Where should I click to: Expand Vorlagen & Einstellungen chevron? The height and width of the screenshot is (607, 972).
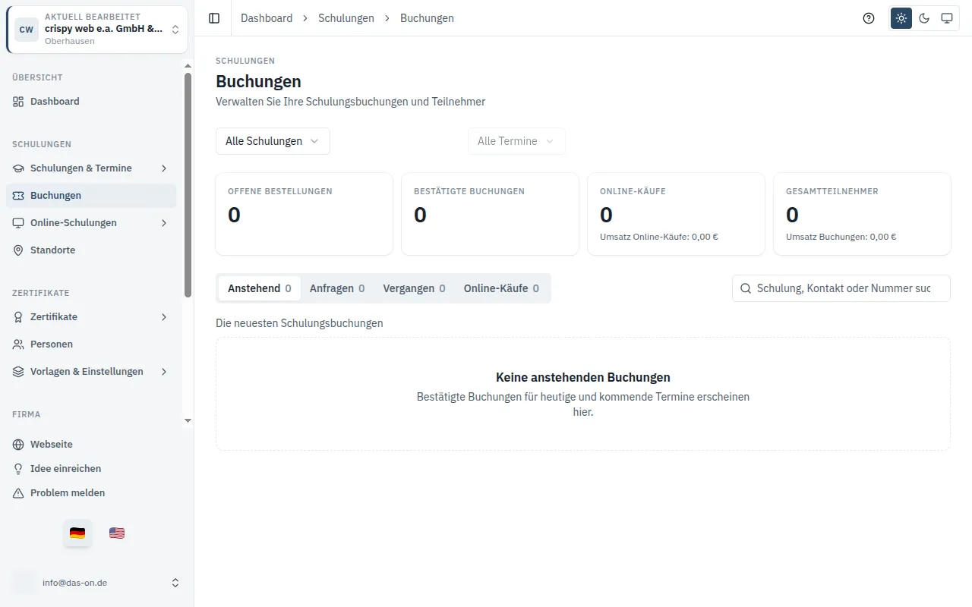[x=164, y=372]
